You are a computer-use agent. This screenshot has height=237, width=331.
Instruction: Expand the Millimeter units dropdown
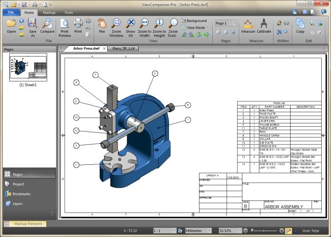pos(199,230)
